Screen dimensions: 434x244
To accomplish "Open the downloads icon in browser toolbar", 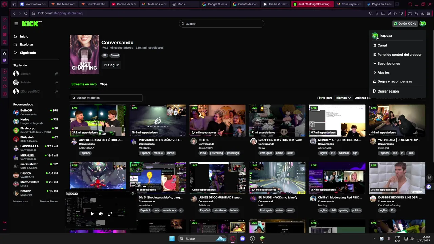I will (422, 13).
